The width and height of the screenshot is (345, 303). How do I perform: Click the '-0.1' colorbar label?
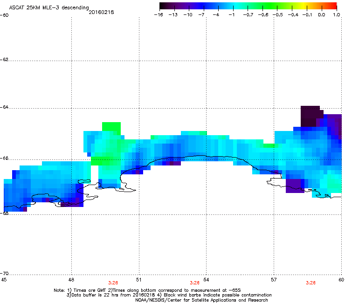pyautogui.click(x=307, y=15)
